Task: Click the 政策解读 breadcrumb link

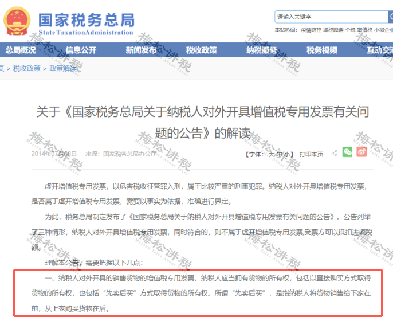Action: [63, 68]
